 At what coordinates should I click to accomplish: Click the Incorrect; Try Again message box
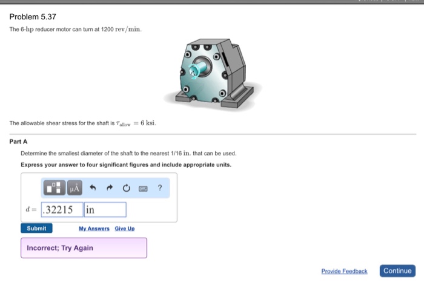pos(84,248)
